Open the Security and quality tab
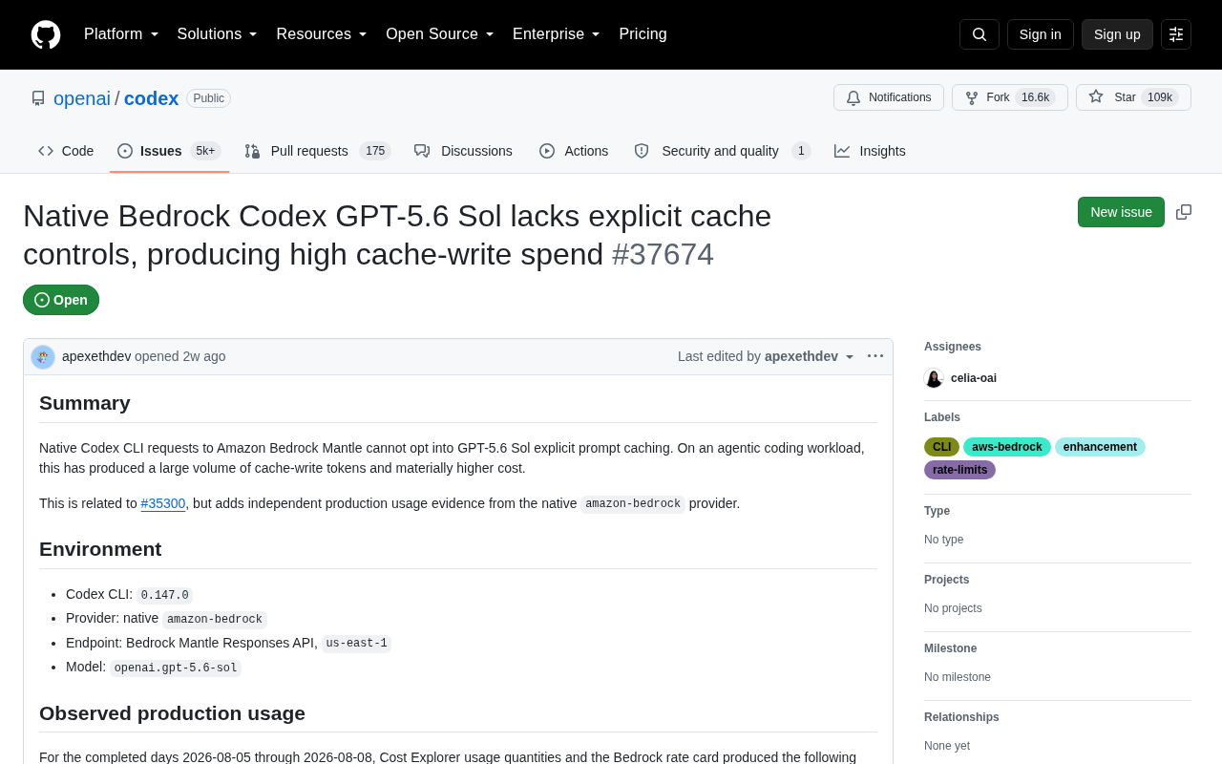1222x764 pixels. (723, 151)
